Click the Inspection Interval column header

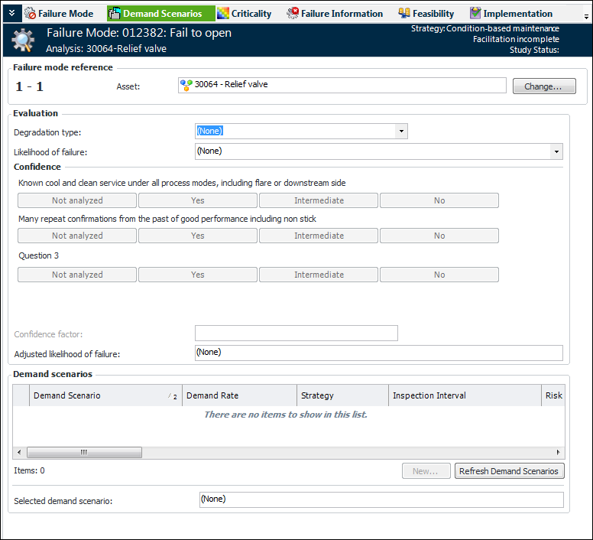point(465,395)
